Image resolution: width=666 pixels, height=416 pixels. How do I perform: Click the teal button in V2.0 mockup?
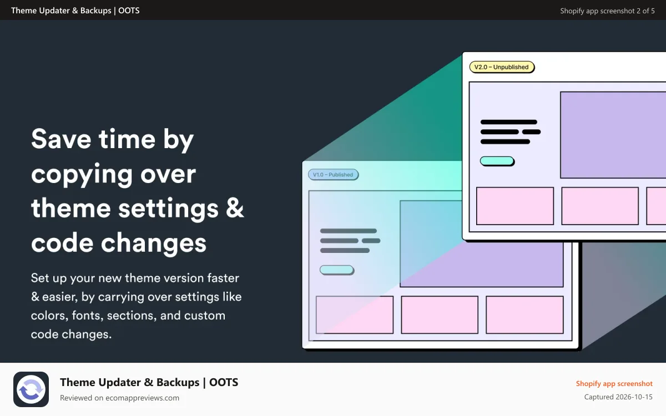point(497,161)
